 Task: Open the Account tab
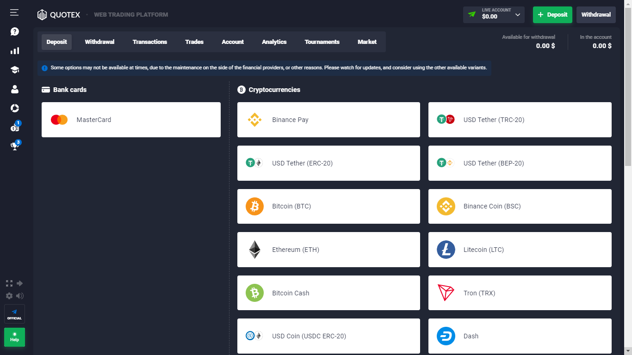pyautogui.click(x=233, y=42)
